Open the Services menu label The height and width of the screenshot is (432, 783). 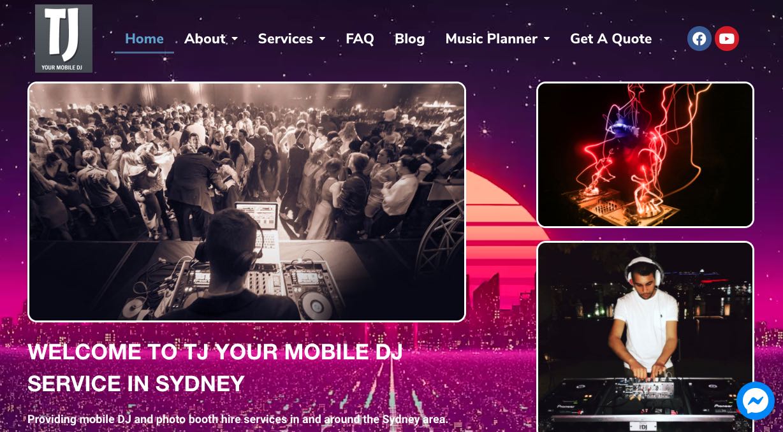point(285,39)
